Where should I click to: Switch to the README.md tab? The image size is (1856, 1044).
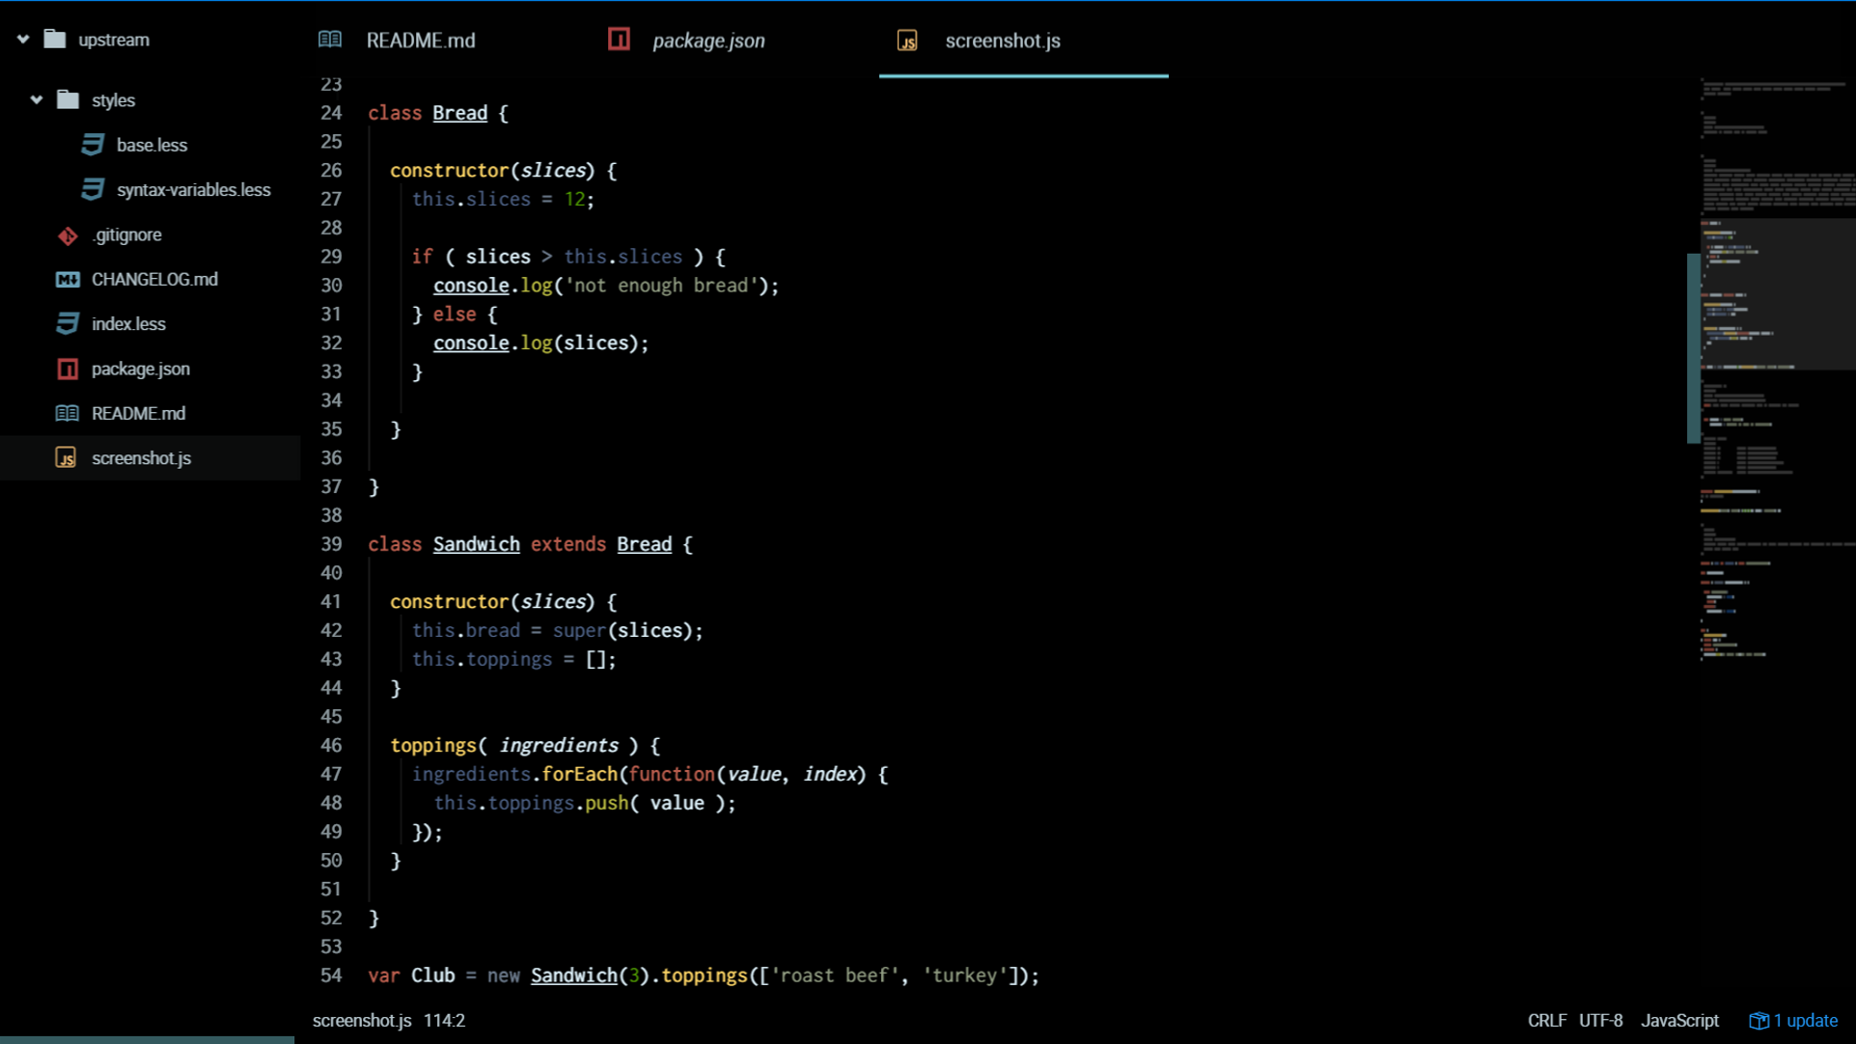point(421,41)
